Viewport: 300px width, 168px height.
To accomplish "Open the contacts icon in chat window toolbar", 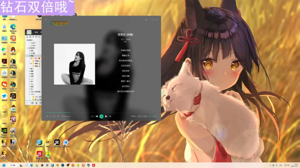I will [27, 37].
